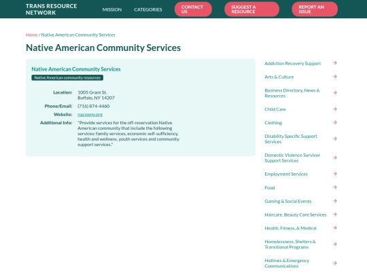Click the arrow icon beside Employment Services
The width and height of the screenshot is (367, 275).
point(335,174)
